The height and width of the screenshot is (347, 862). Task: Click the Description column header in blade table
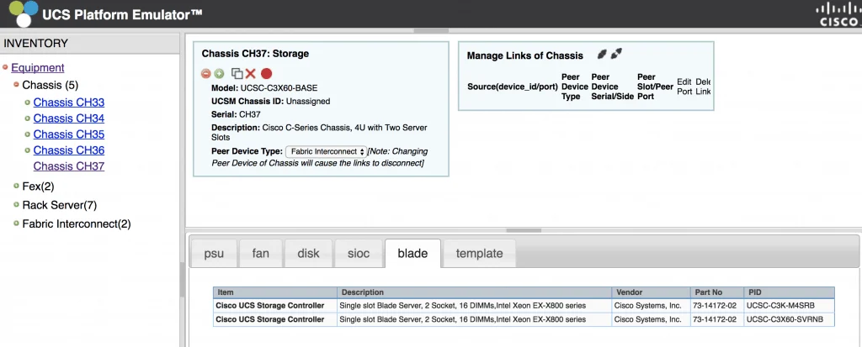click(475, 292)
